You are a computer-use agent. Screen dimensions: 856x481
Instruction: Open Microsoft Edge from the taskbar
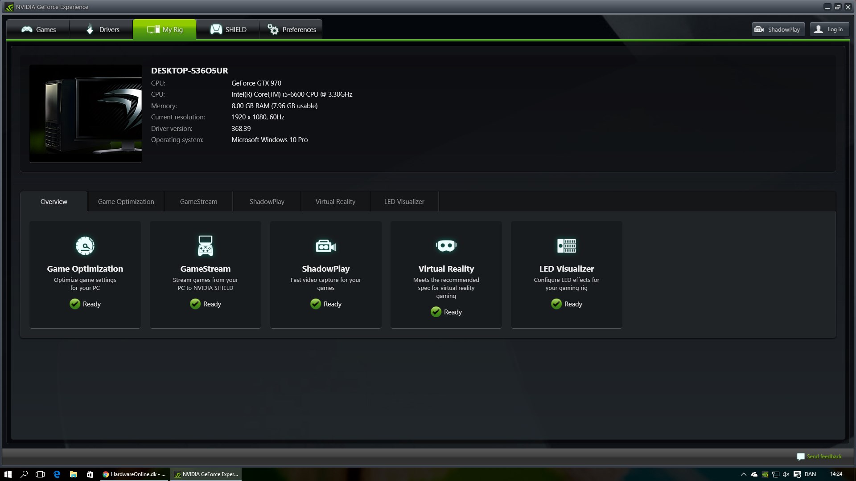tap(57, 474)
